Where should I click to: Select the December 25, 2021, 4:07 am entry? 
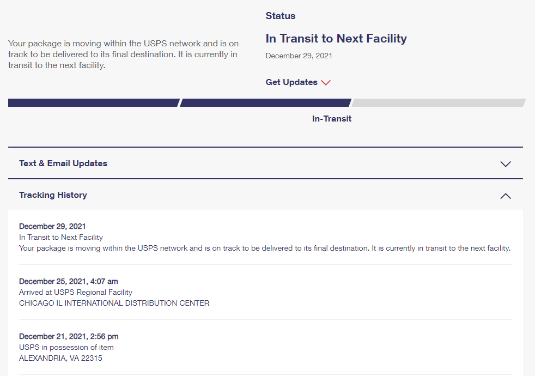point(69,281)
